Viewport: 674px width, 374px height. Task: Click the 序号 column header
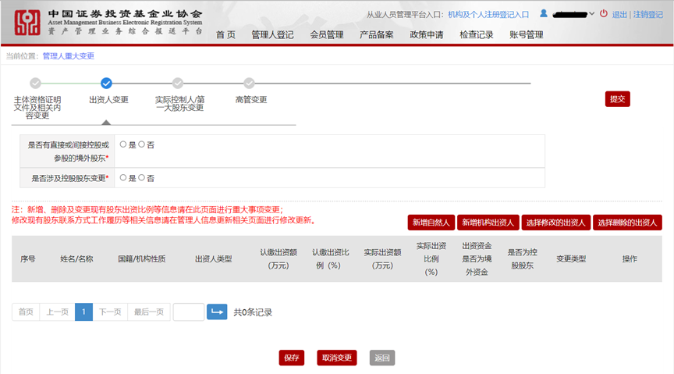28,258
